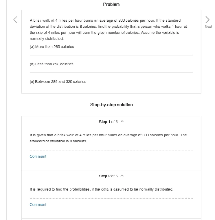Click Step 2 text about finding probabilities

(101, 189)
